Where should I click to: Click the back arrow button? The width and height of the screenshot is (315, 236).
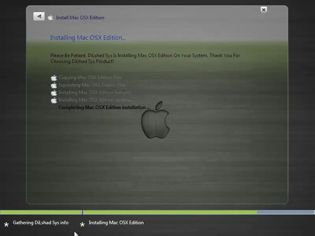coord(39,16)
